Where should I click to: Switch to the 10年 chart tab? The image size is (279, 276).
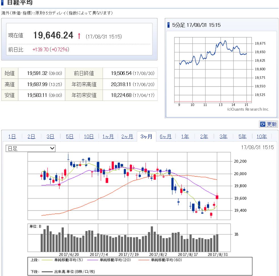click(x=262, y=137)
